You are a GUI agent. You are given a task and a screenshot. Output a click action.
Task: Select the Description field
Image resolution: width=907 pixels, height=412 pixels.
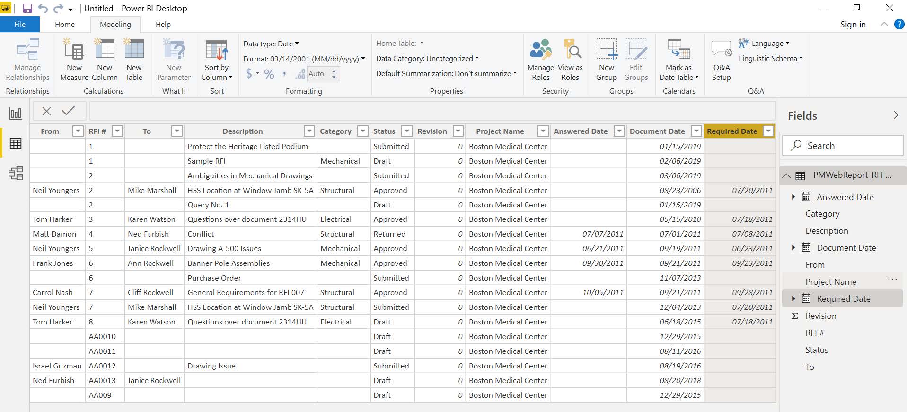tap(827, 231)
